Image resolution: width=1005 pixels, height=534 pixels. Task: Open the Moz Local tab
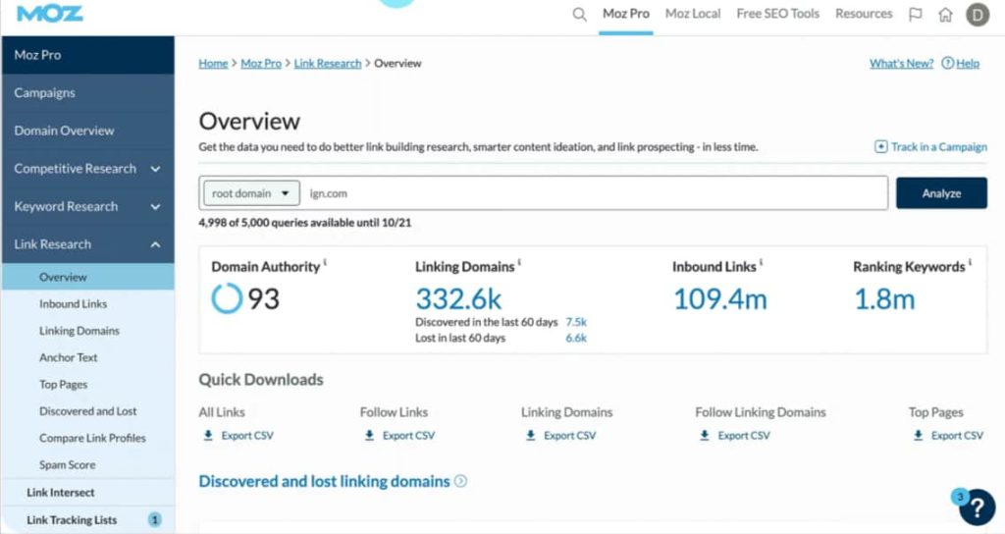(x=693, y=14)
